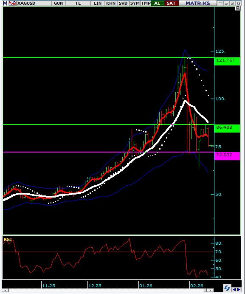Click the blue right navigation arrow
Image resolution: width=245 pixels, height=294 pixels.
click(239, 289)
